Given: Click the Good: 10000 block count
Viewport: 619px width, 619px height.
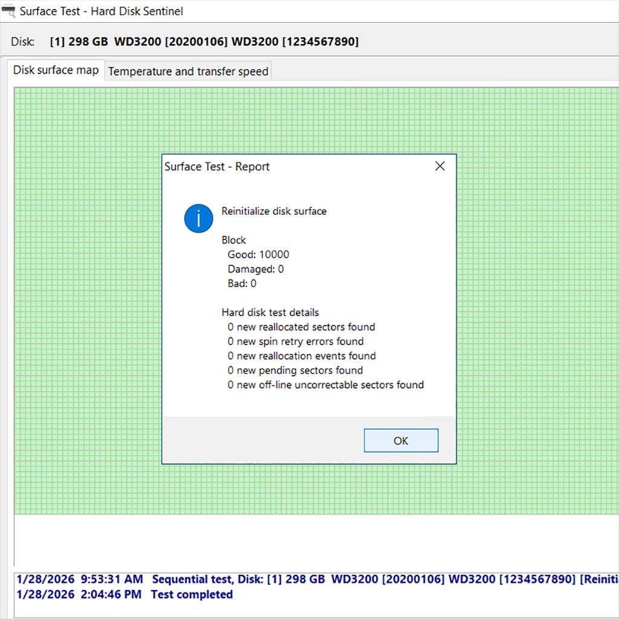Looking at the screenshot, I should click(258, 254).
